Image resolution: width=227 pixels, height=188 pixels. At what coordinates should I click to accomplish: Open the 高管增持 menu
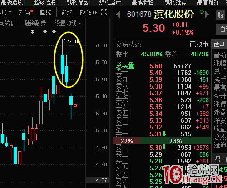[x=208, y=2]
